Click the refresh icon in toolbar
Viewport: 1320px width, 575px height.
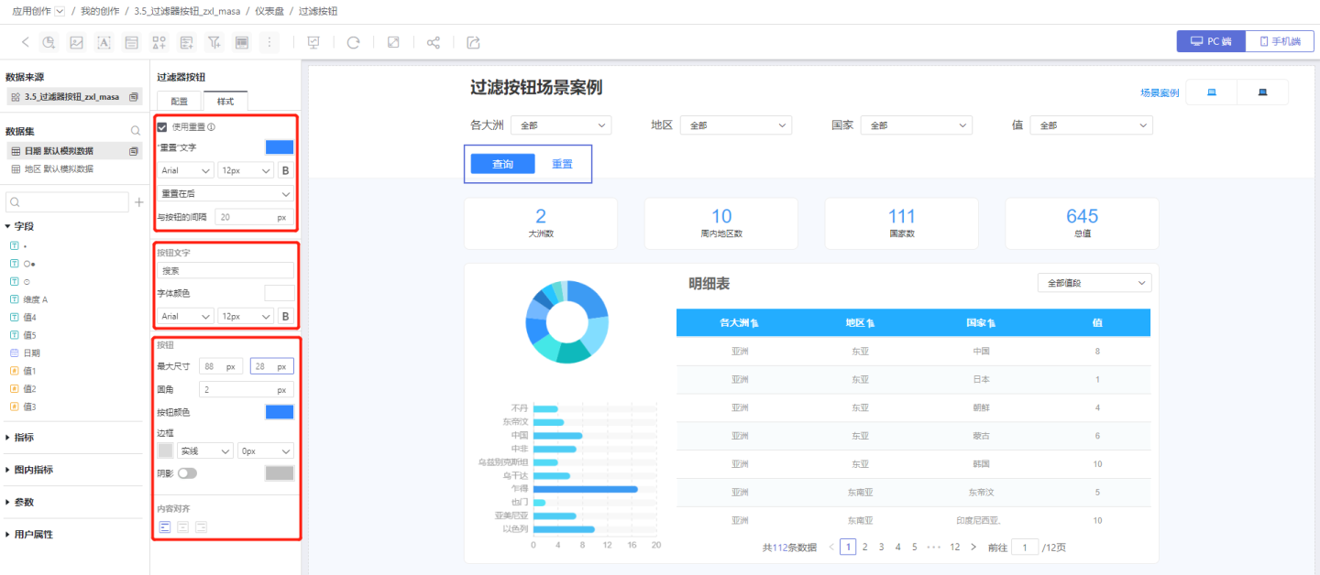pos(353,42)
